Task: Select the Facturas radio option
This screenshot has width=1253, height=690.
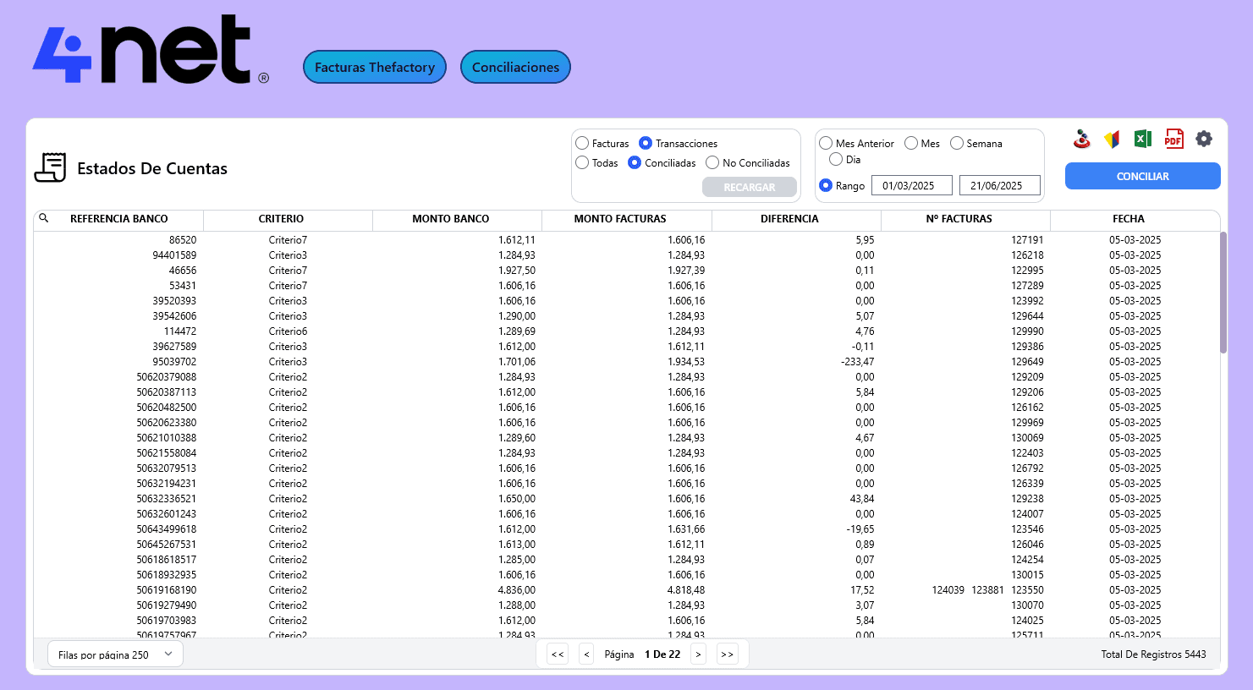Action: [x=582, y=144]
